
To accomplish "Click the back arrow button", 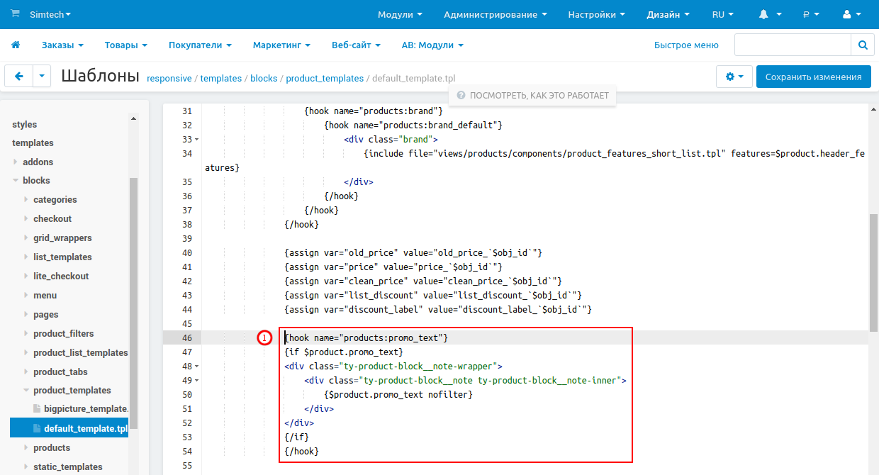I will pos(19,77).
